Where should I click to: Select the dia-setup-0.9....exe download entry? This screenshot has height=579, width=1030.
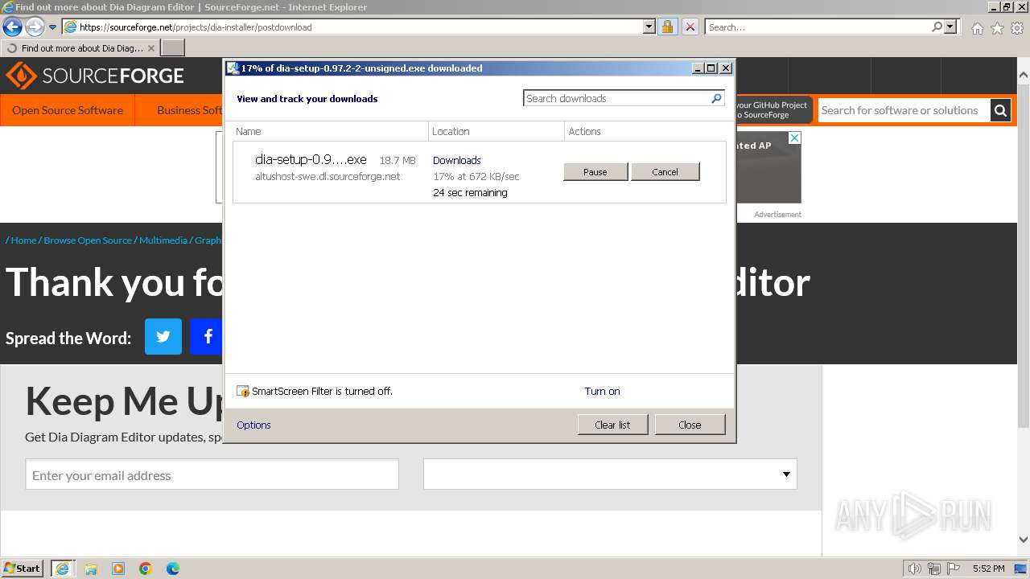click(479, 172)
